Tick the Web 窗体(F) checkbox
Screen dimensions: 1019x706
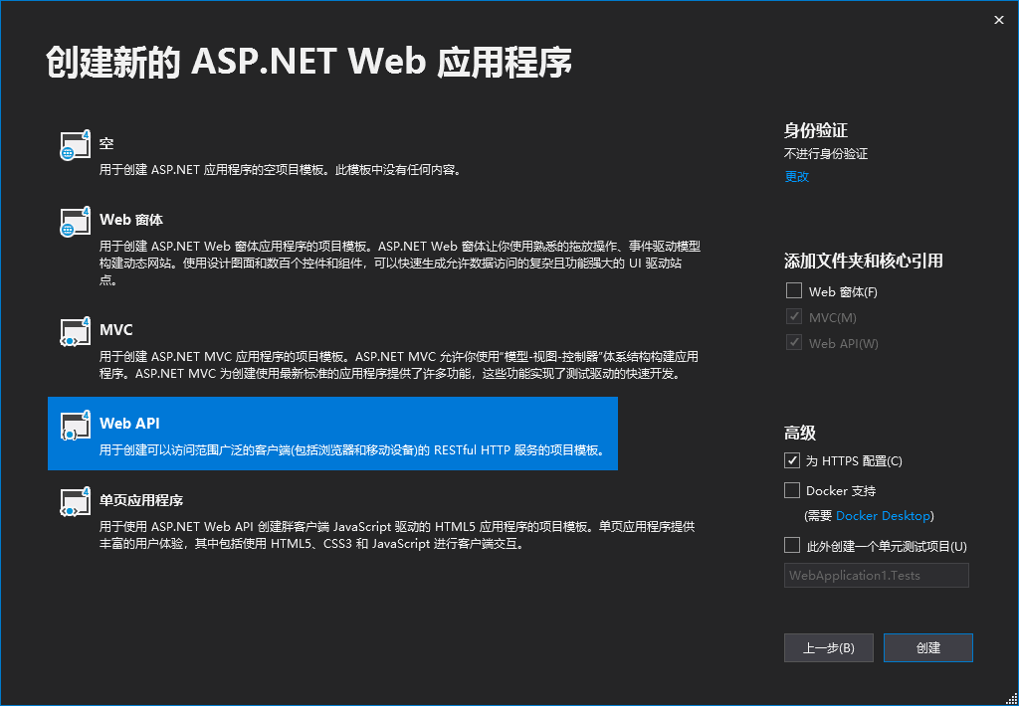click(x=793, y=291)
